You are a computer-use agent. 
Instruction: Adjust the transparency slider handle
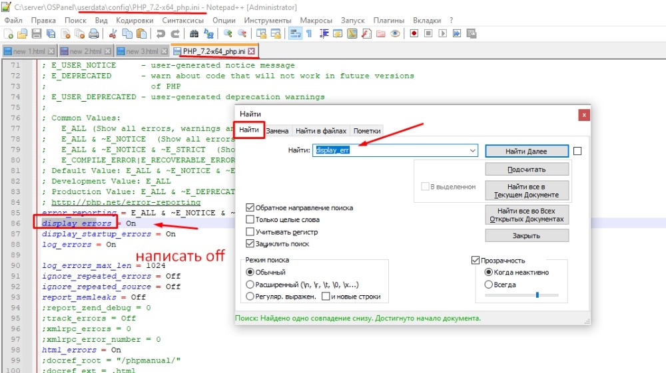pos(537,295)
